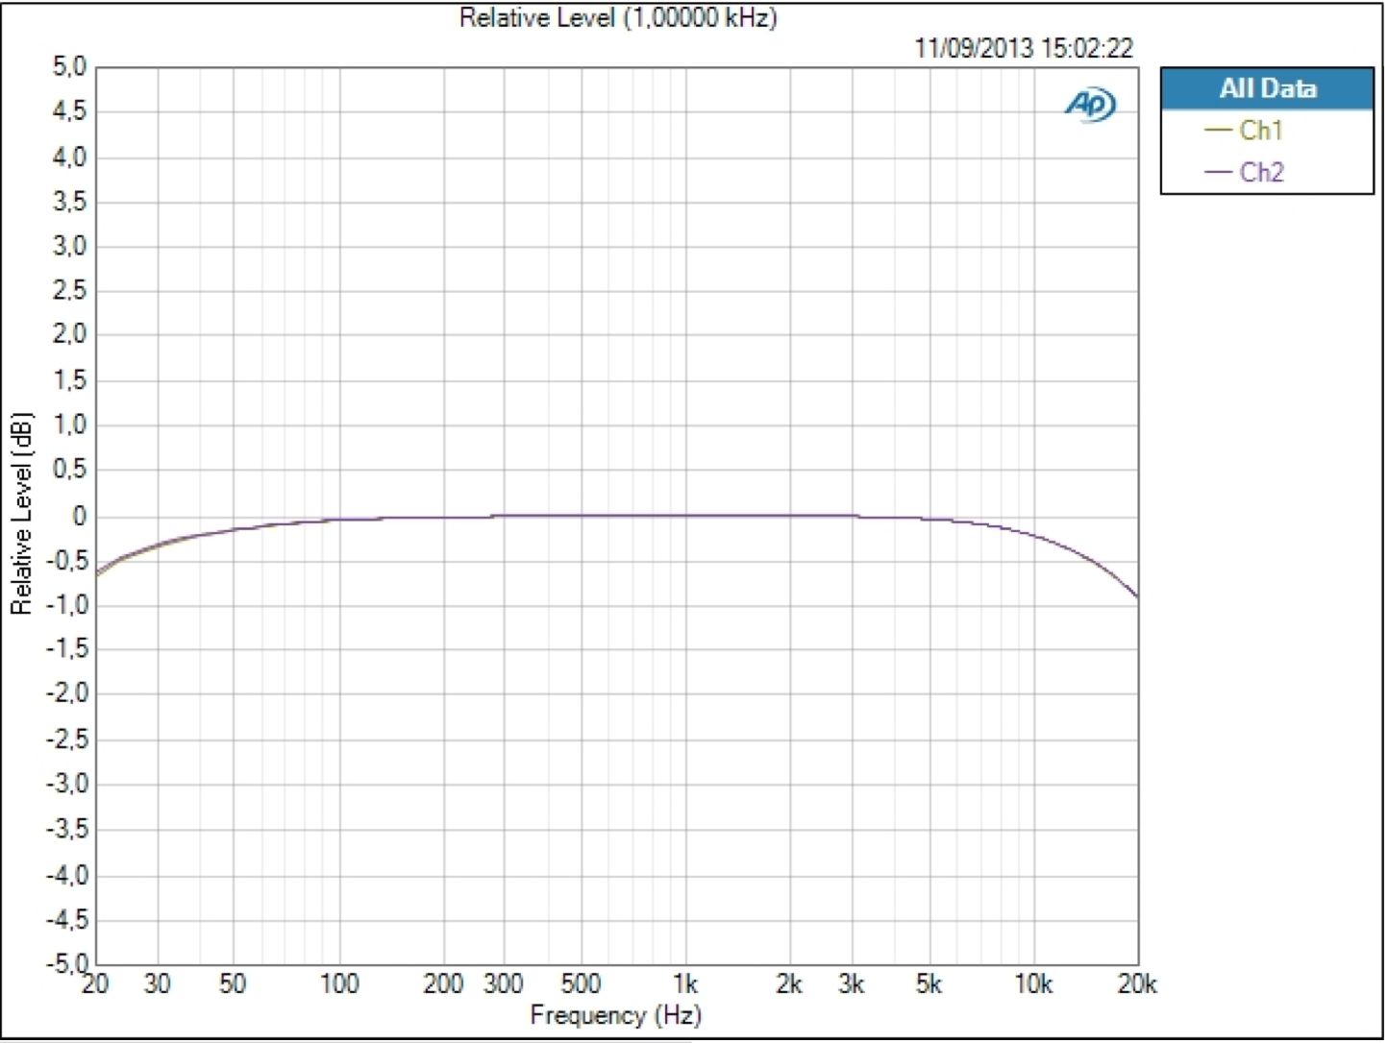This screenshot has height=1043, width=1388.
Task: Select Ch1 in the legend
Action: [x=1260, y=130]
